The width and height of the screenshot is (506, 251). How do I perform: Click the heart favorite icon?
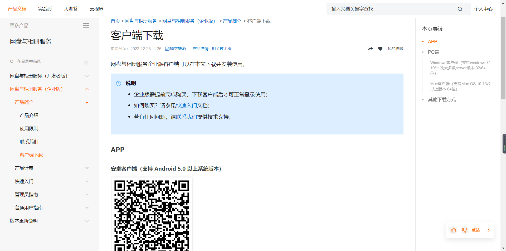pos(380,49)
